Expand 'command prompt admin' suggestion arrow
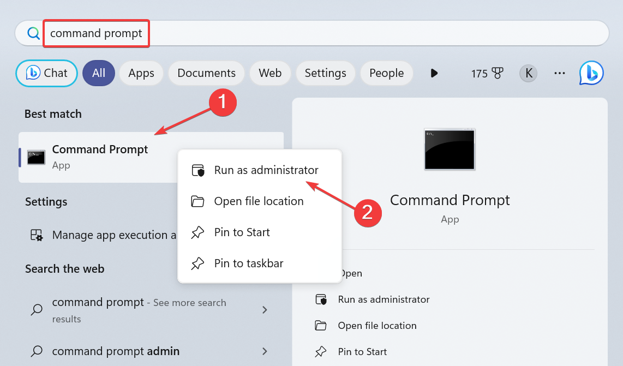The width and height of the screenshot is (623, 366). tap(265, 351)
